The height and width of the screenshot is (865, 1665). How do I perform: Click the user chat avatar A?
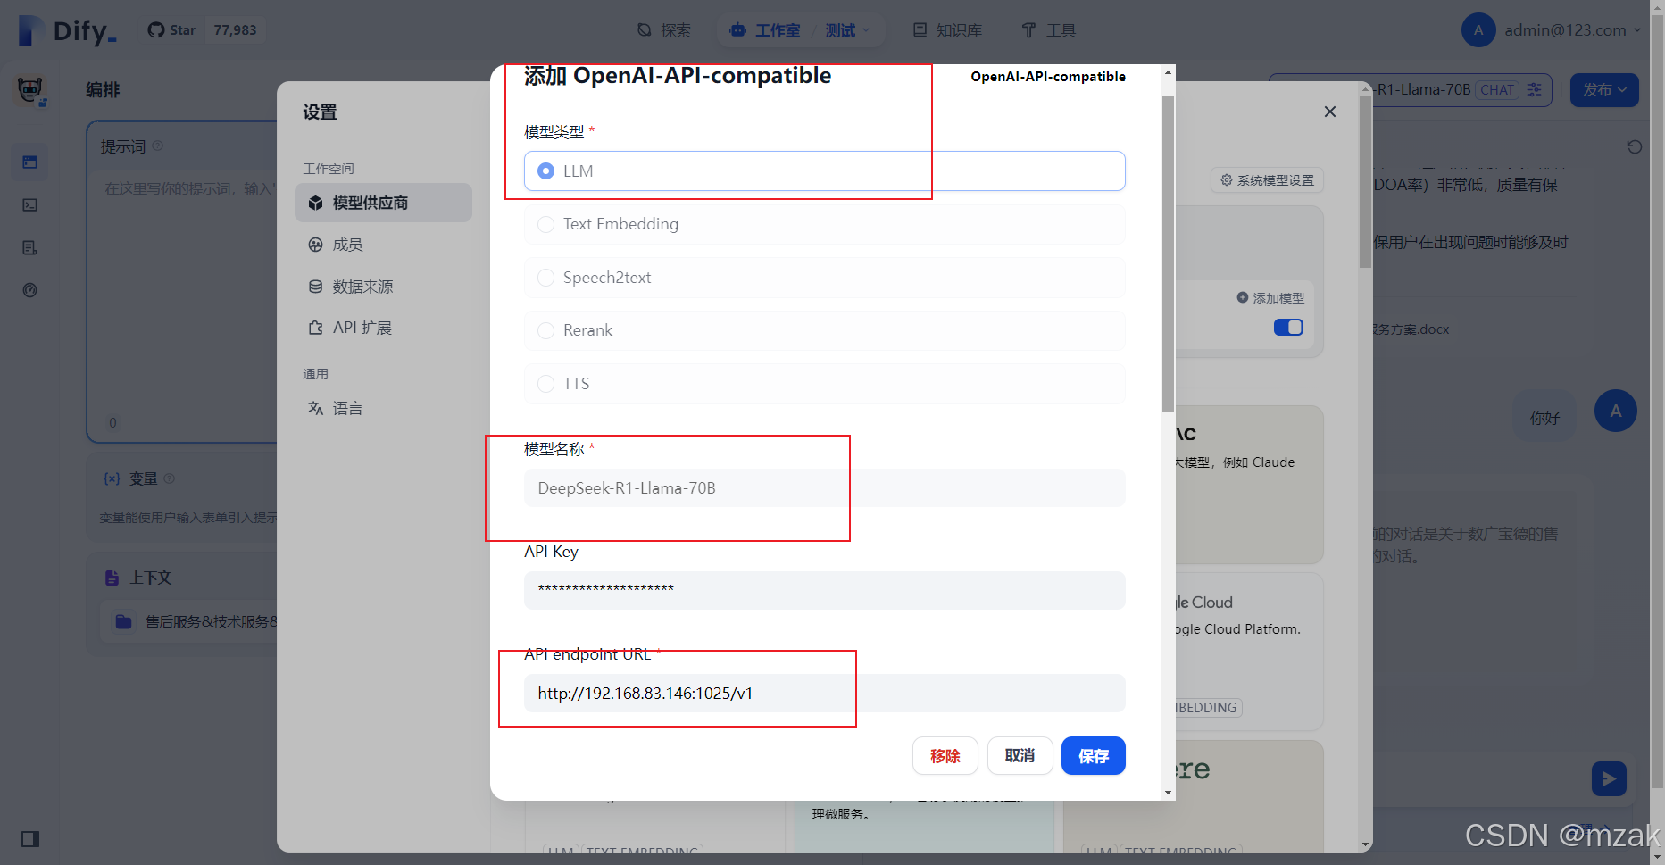(x=1616, y=411)
